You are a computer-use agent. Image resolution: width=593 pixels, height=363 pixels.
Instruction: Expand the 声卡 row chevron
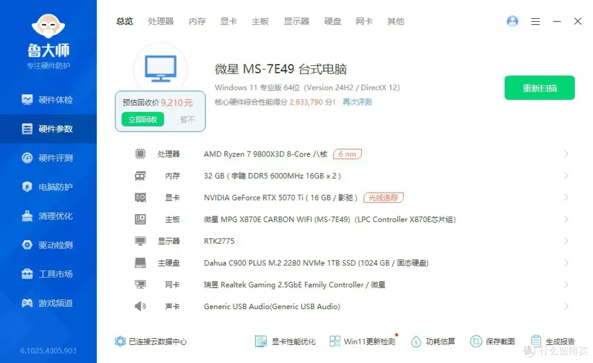pos(566,306)
